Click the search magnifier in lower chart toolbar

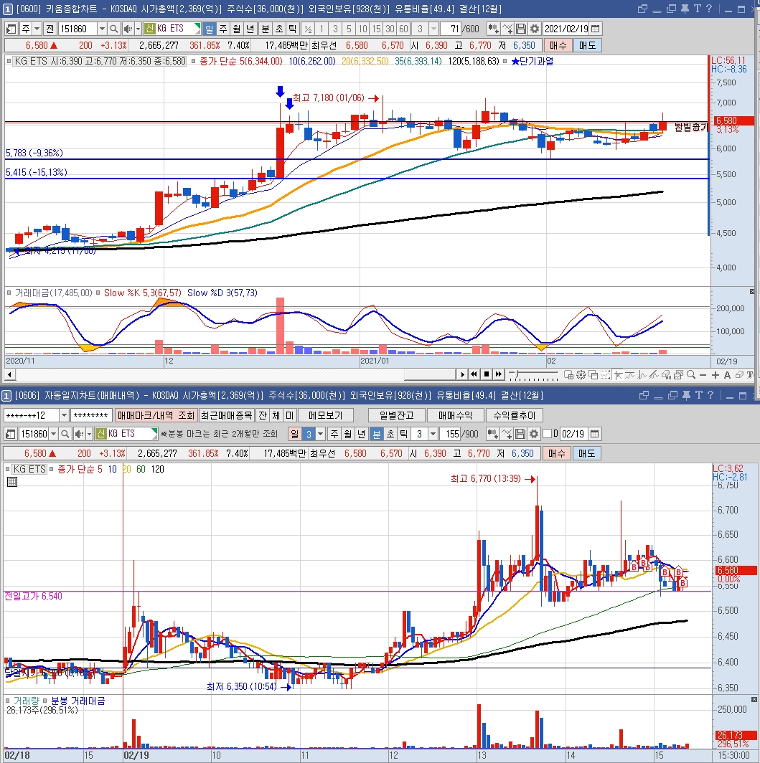tap(65, 434)
